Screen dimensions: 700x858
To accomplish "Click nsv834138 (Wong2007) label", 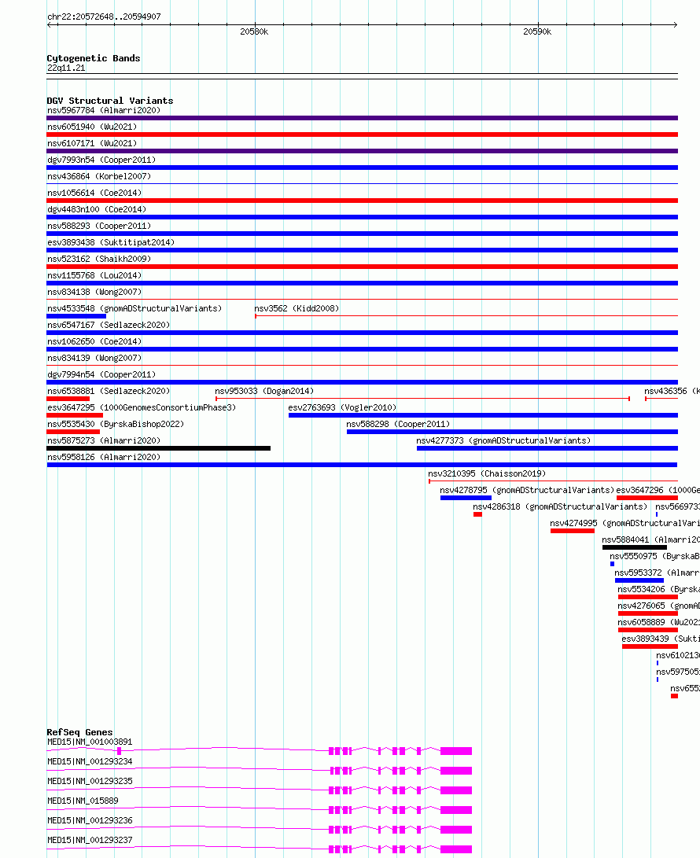I will [x=94, y=292].
